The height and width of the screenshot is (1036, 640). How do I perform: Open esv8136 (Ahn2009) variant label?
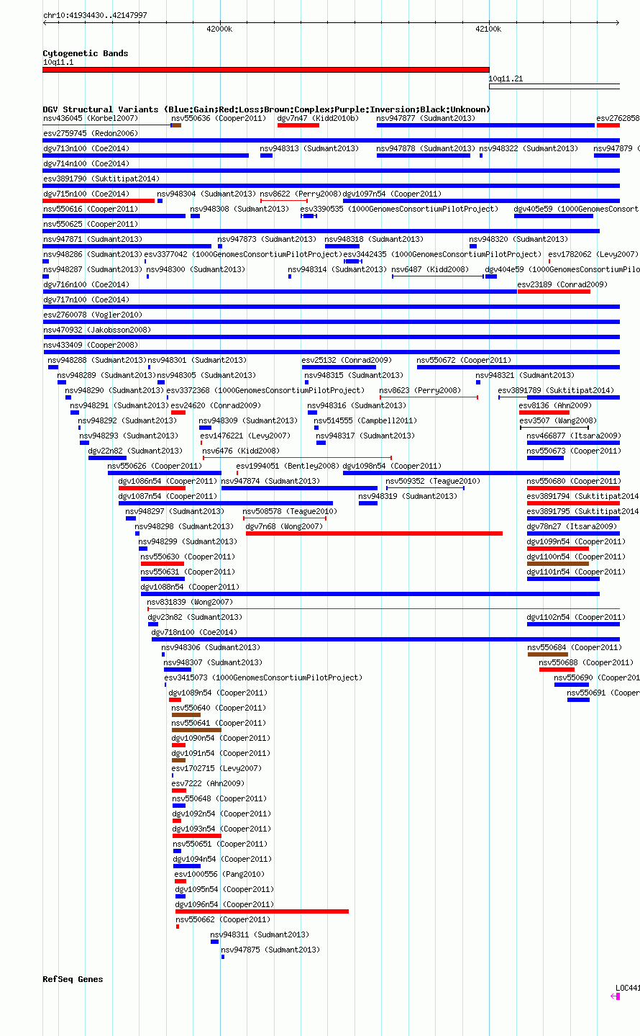click(555, 405)
